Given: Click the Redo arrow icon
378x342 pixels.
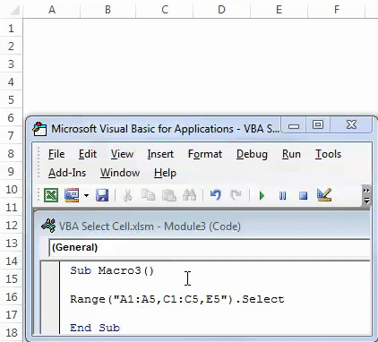Looking at the screenshot, I should pyautogui.click(x=236, y=195).
